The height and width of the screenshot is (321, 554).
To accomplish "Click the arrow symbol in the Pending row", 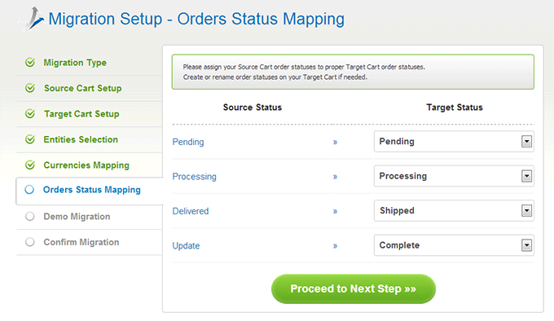I will (335, 143).
